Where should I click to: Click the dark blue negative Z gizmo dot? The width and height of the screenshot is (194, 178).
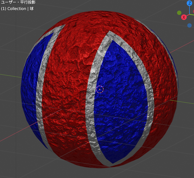point(189,25)
